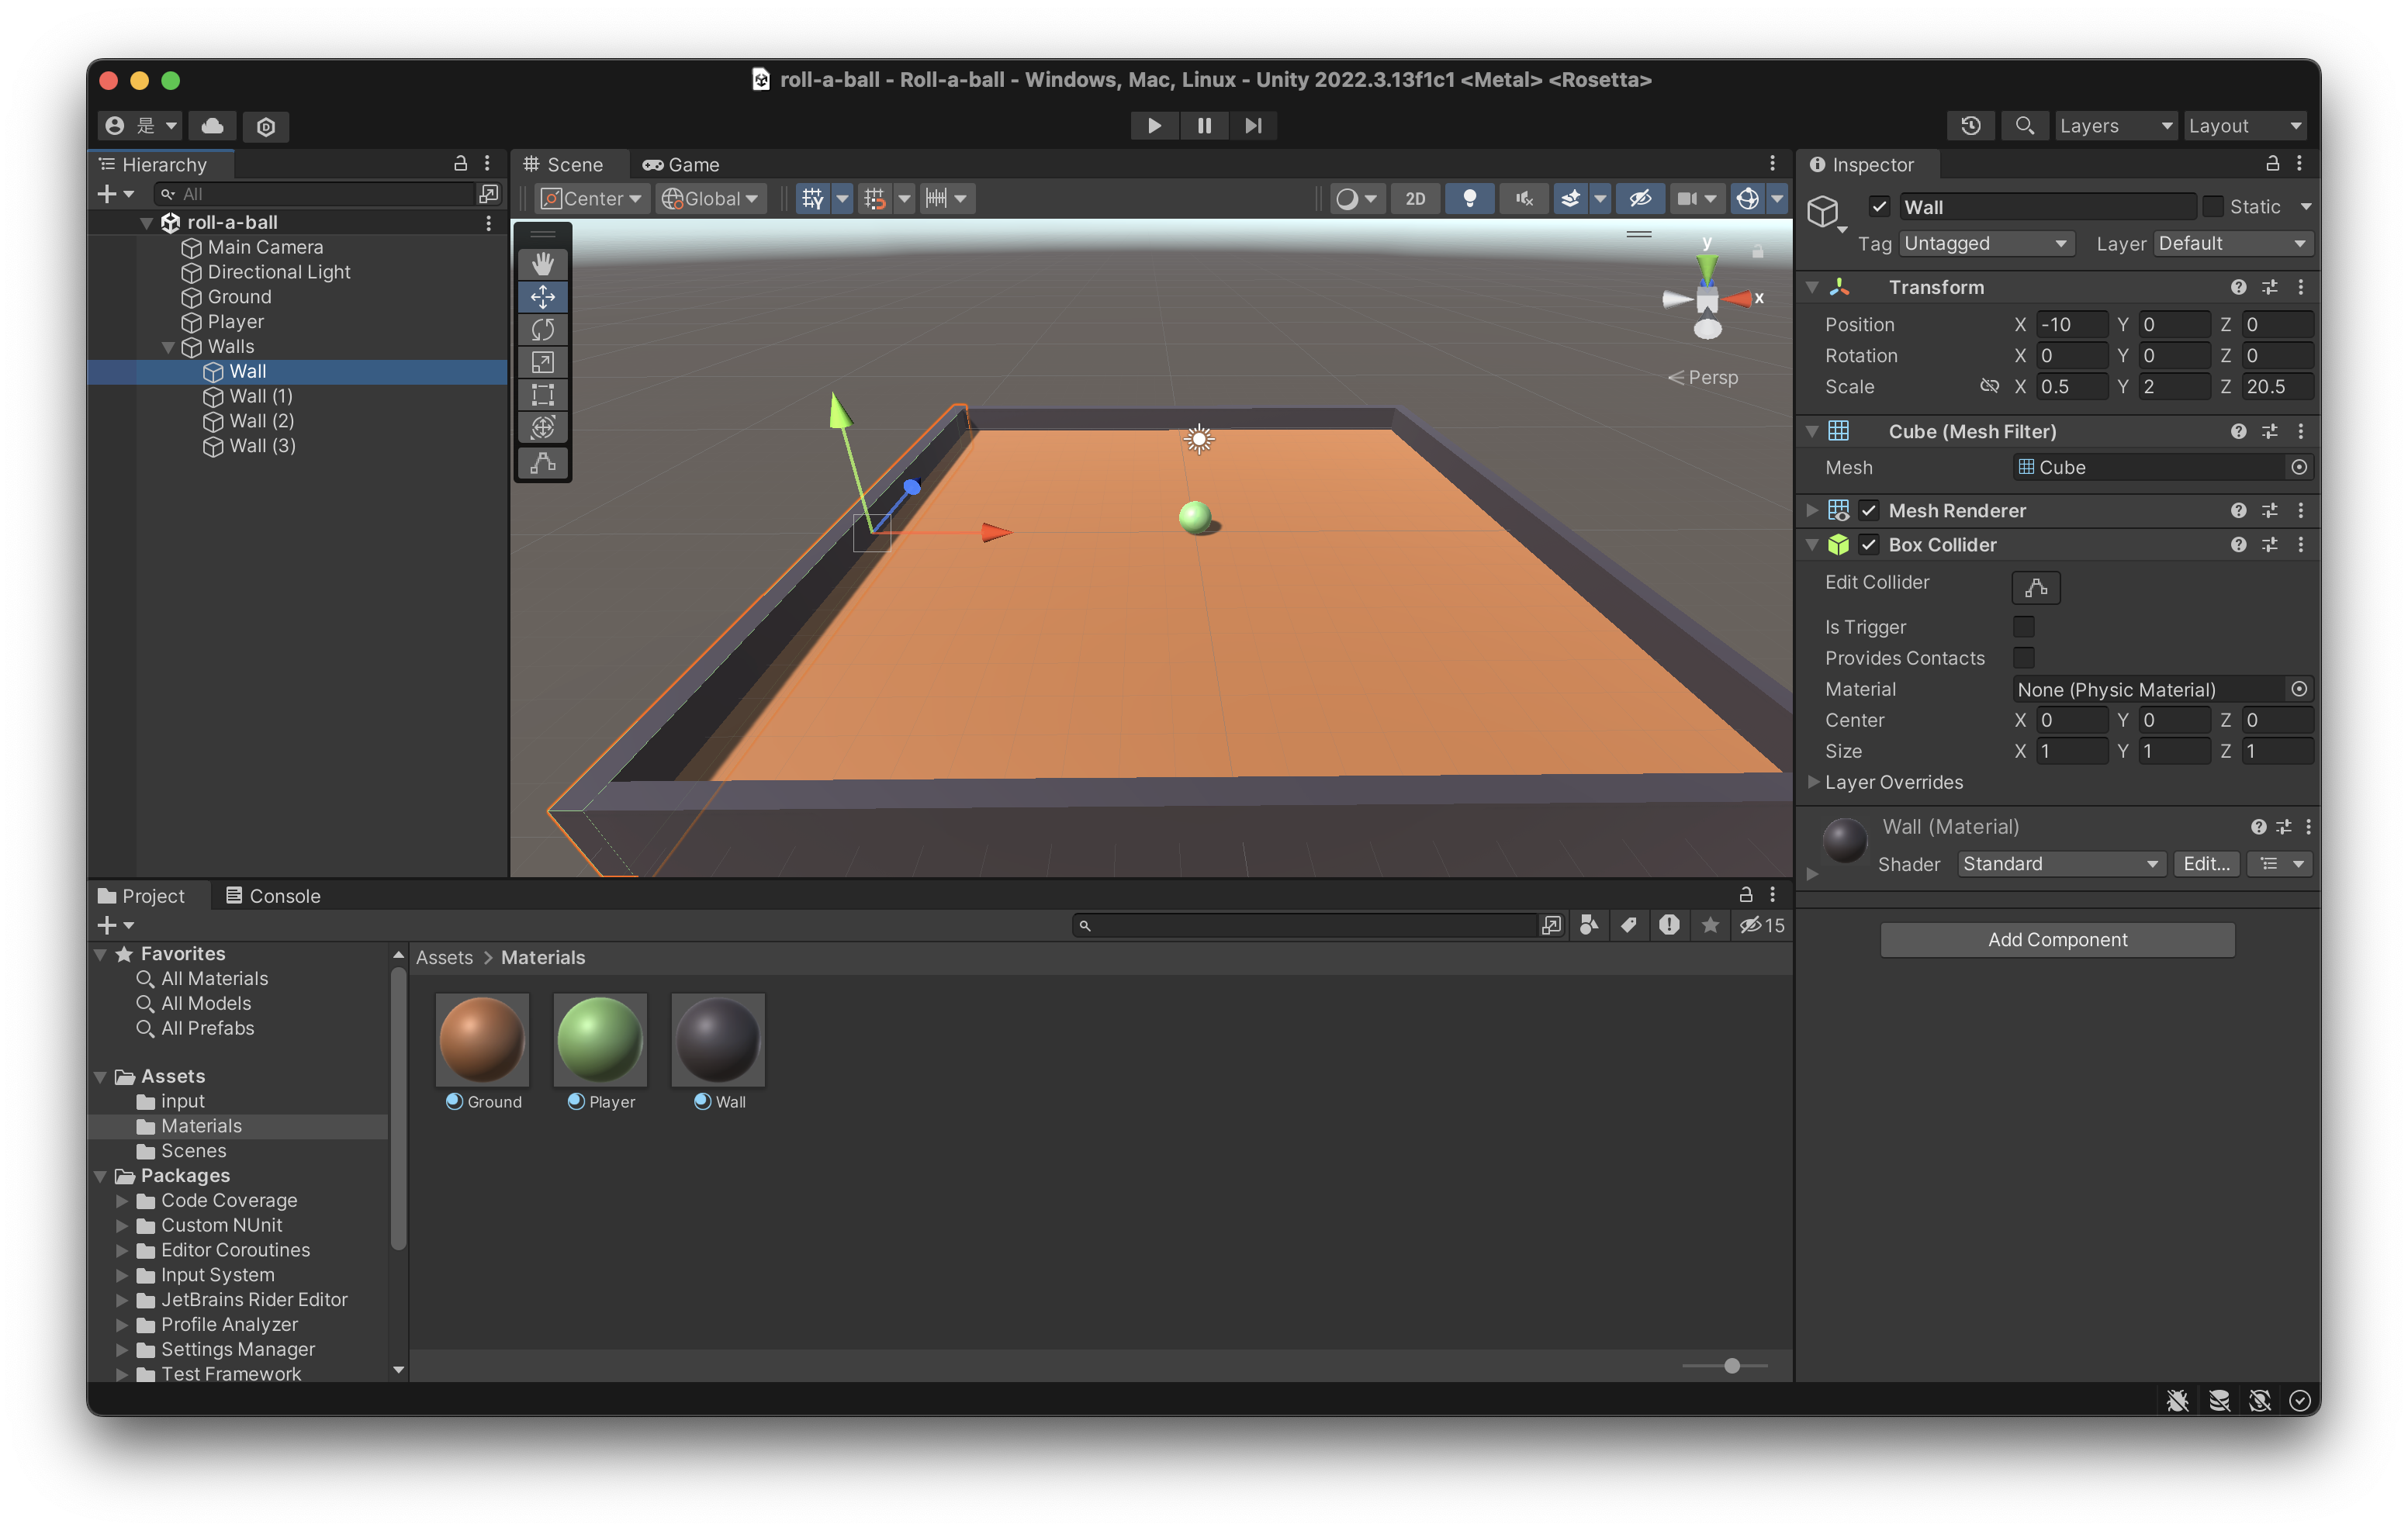Open the Global handle rotation dropdown
This screenshot has width=2408, height=1531.
click(x=711, y=199)
